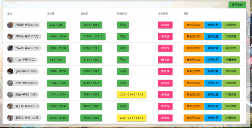Screen dimensions: 252x128
Task: Click the 异特龙 level 217 avatar icon
Action: pos(10,37)
